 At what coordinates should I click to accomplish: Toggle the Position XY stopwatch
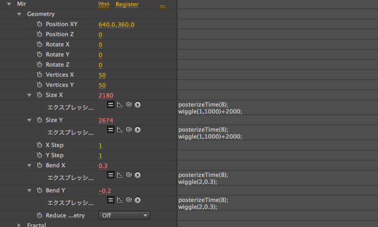tap(39, 25)
